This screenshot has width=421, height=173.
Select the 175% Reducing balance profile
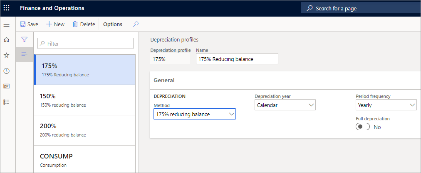[x=85, y=70]
